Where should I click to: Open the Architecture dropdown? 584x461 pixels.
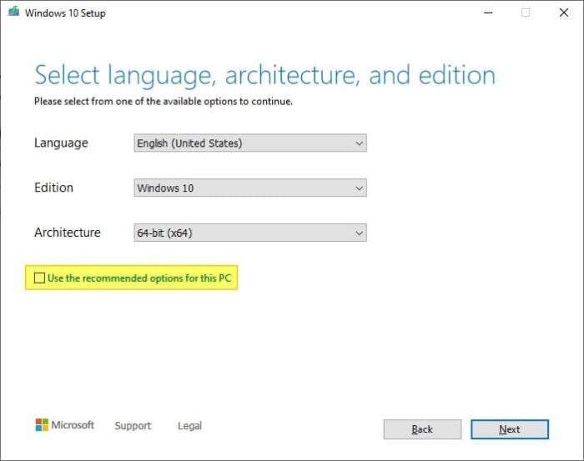pos(250,233)
